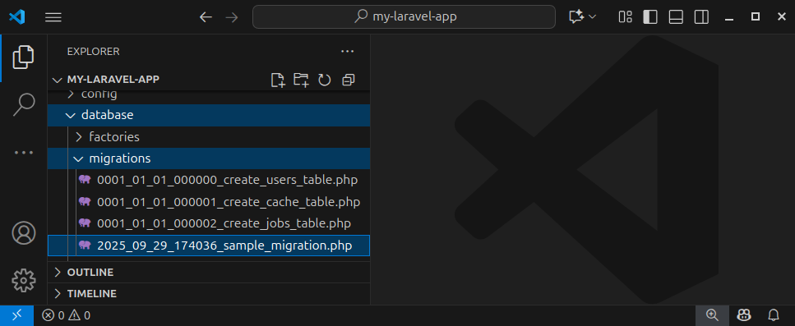Open the Accounts menu icon
The width and height of the screenshot is (795, 326).
tap(23, 233)
